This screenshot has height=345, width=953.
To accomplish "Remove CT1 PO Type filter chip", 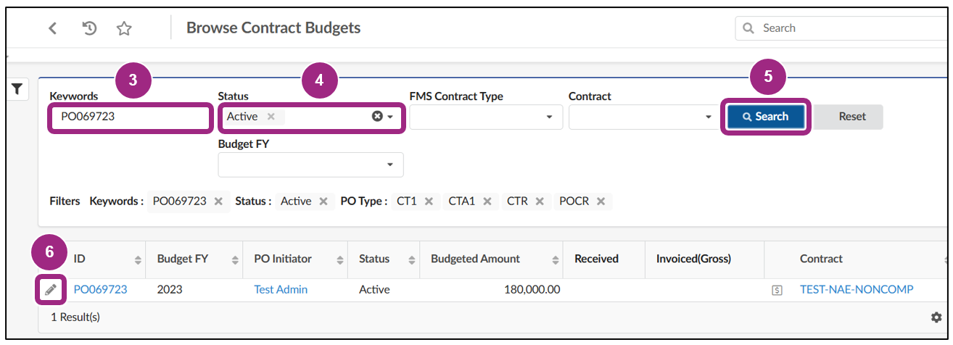I will (x=429, y=201).
